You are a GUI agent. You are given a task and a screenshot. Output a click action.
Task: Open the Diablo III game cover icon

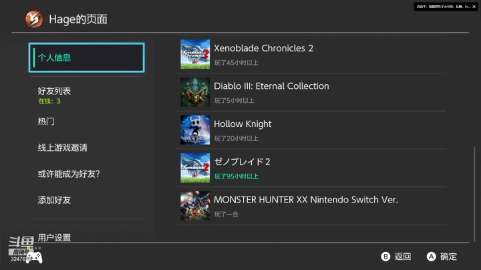(195, 92)
